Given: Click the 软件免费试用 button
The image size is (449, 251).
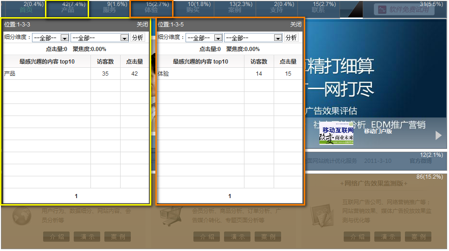Looking at the screenshot, I should (404, 10).
